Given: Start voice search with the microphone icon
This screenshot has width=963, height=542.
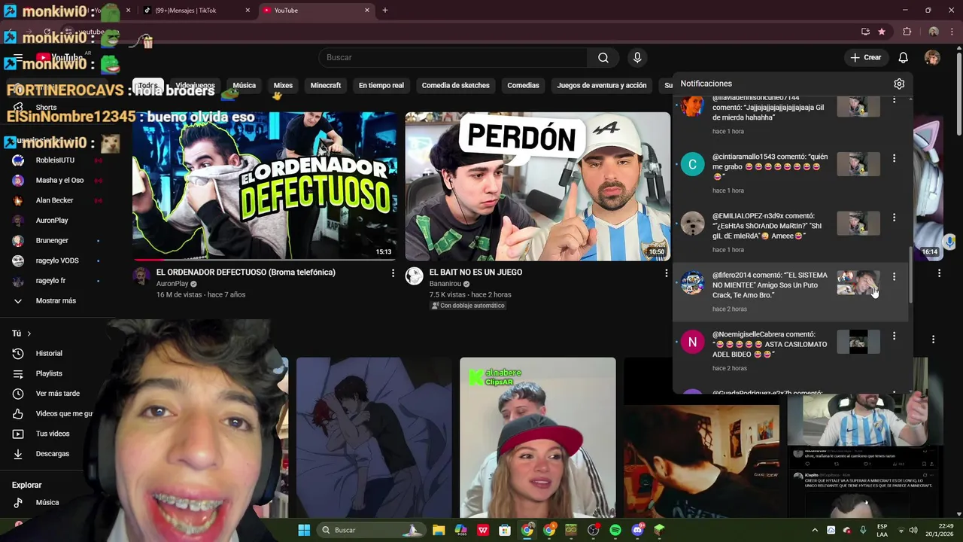Looking at the screenshot, I should point(637,58).
